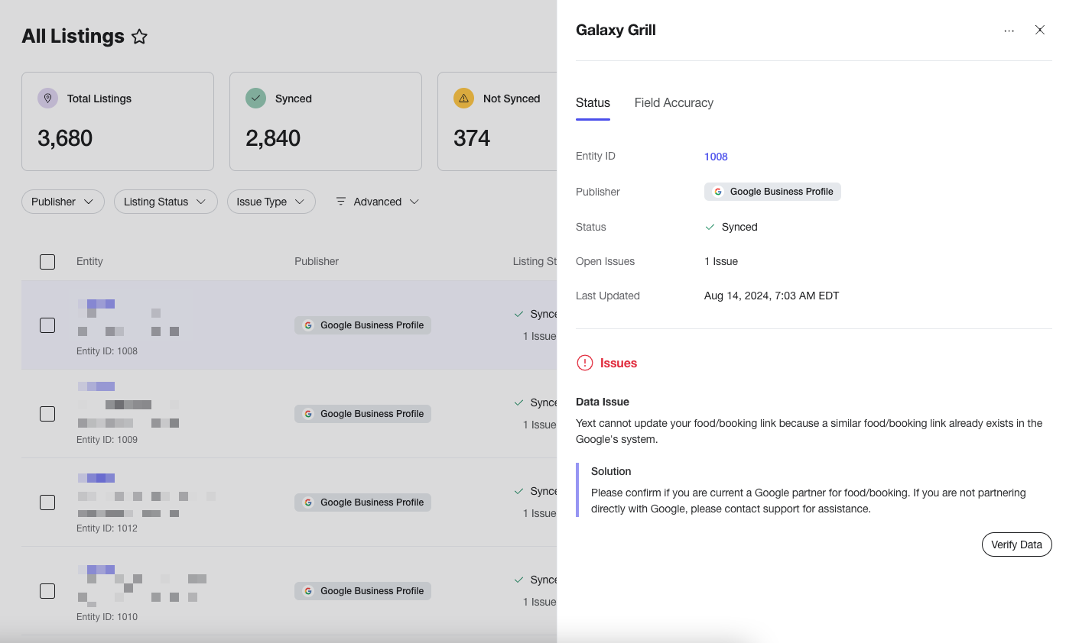Check the box for Entity ID 1009
This screenshot has height=643, width=1066.
point(47,414)
